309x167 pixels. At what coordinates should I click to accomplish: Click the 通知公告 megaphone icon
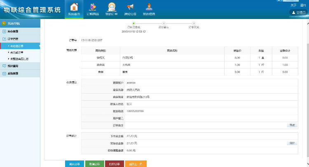[x=130, y=9]
